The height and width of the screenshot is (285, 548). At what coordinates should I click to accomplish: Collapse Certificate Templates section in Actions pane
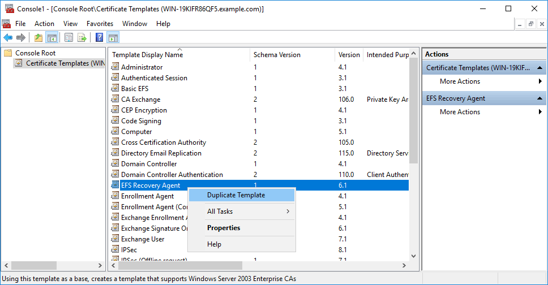pos(540,68)
